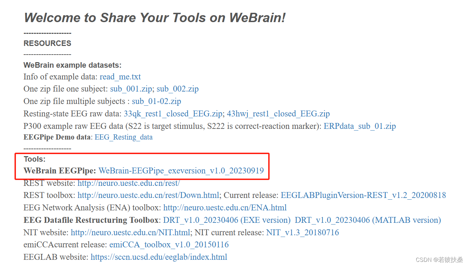468x266 pixels.
Task: Visit the EEGLAB website at sccn.ucsd.edu
Action: 159,257
